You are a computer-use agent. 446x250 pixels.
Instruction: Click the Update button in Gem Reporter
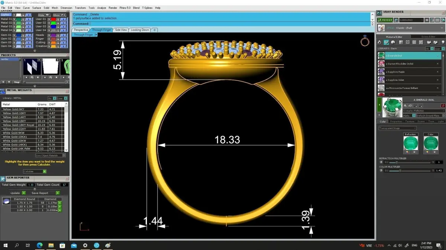point(18,193)
